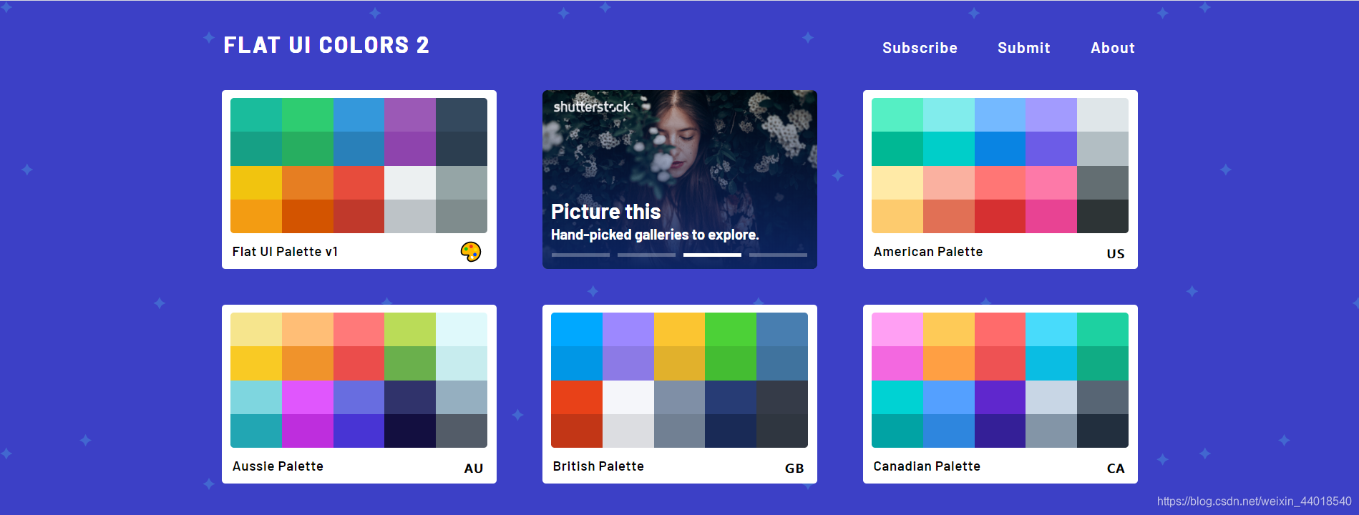Click the Picture this ad headline
Viewport: 1359px width, 515px height.
tap(605, 212)
